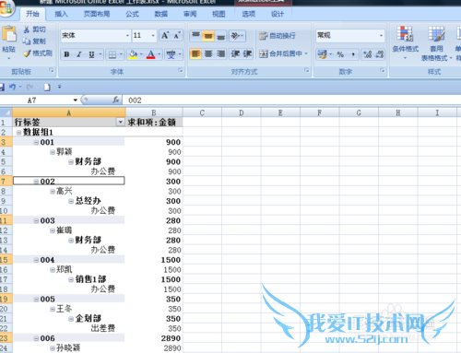The image size is (461, 353).
Task: Toggle Center horizontal alignment
Action: (x=208, y=54)
